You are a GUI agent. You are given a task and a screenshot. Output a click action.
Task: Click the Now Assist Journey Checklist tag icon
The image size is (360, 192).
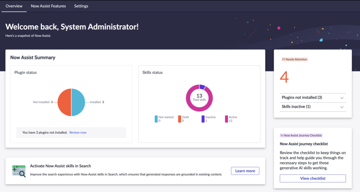(x=282, y=135)
